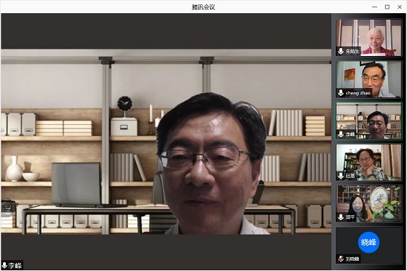The height and width of the screenshot is (271, 407).
Task: Click the cheng zhao name label
Action: (x=358, y=93)
